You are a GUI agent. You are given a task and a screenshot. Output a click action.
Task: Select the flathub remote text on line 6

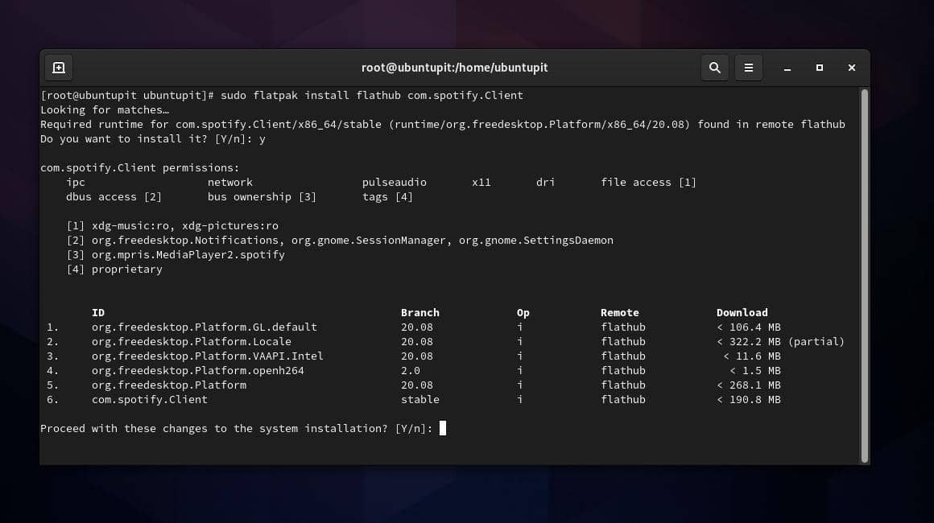coord(622,399)
